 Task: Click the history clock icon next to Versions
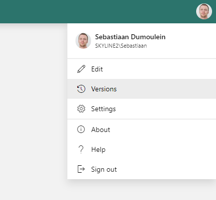[81, 89]
